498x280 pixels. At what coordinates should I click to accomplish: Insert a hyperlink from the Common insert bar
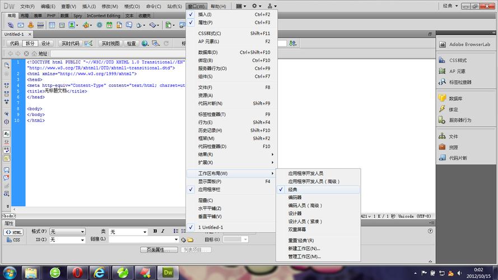(11, 25)
